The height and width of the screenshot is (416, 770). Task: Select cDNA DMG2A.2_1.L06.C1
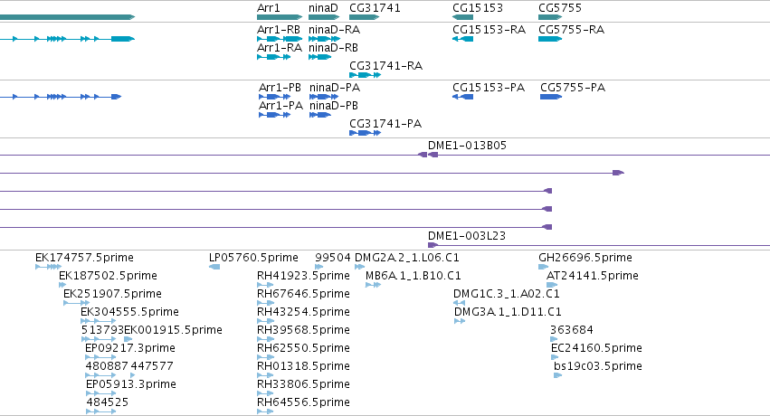[407, 258]
